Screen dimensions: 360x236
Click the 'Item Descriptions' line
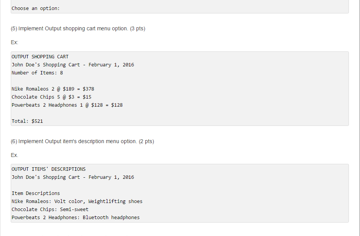[36, 193]
